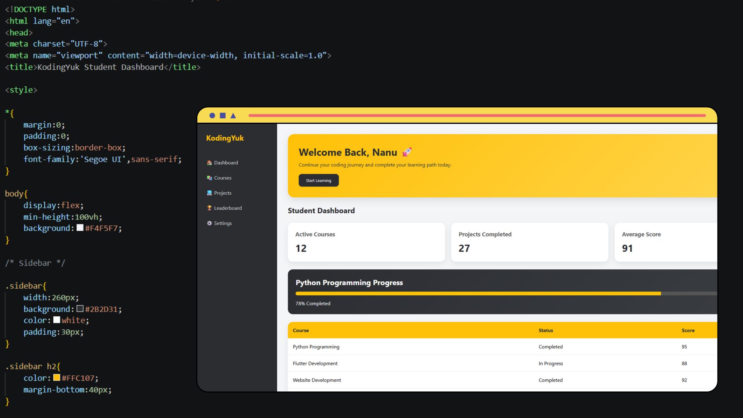Click the blue triangle in the window title bar
Screen dimensions: 743x418
233,115
